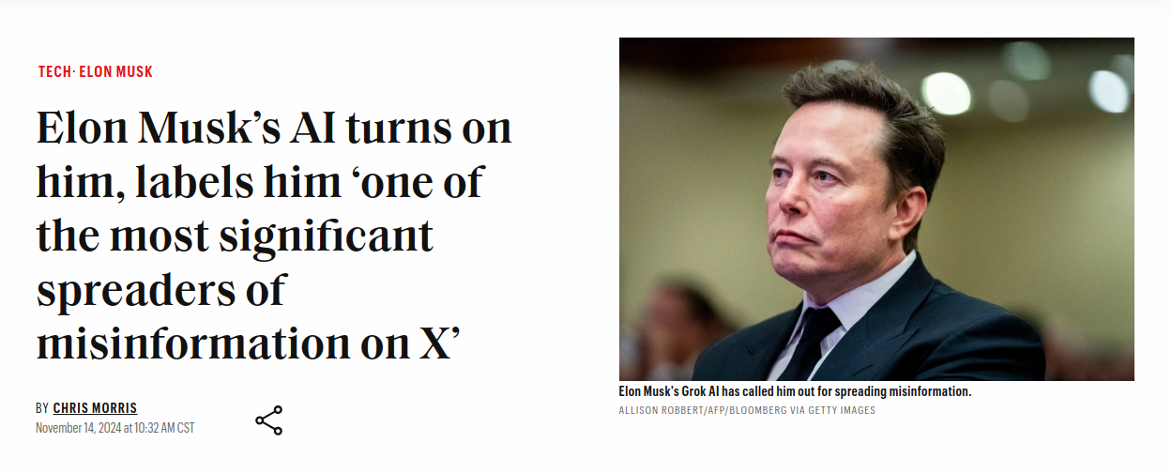Click the 'BY' label before the author name
This screenshot has width=1172, height=473.
tap(42, 408)
